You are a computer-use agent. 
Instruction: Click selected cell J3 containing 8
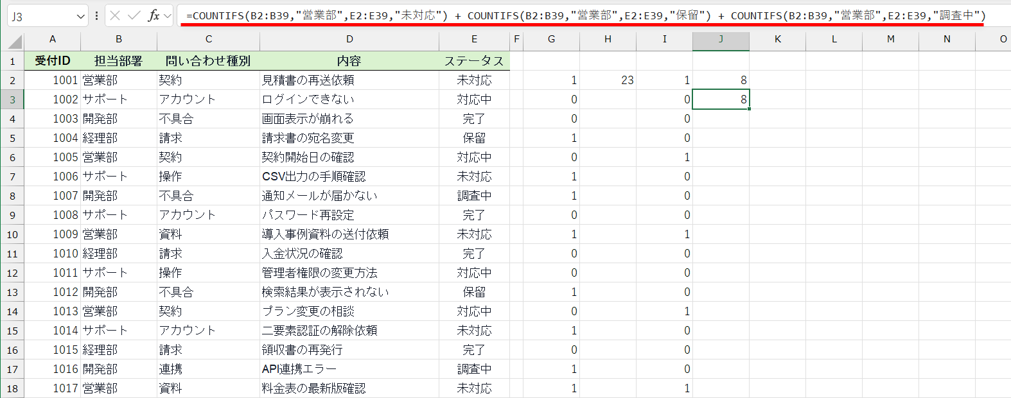point(721,99)
